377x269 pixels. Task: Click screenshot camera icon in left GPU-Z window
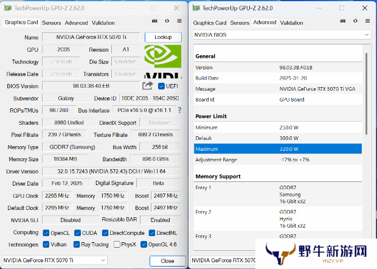pos(154,21)
